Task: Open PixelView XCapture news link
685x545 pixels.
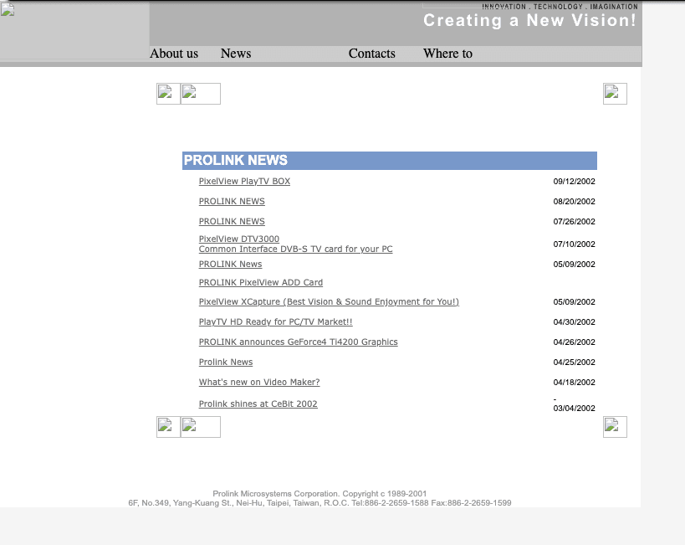Action: 329,302
